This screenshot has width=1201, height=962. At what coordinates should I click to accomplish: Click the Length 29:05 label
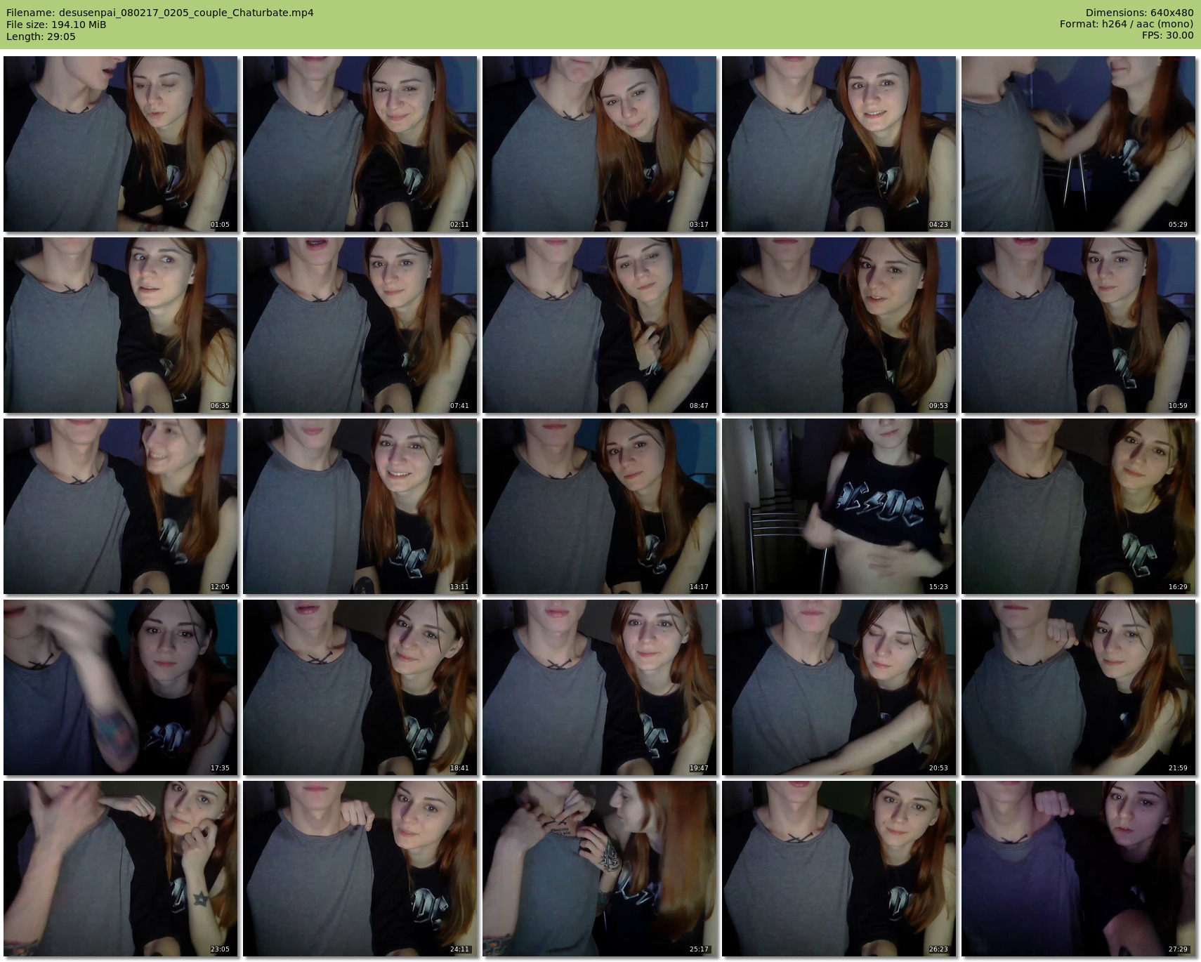click(41, 37)
